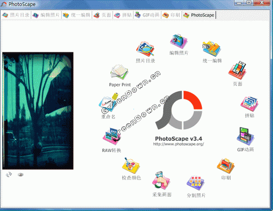Click the PhotoScape logo in center
The height and width of the screenshot is (211, 273).
tap(179, 110)
